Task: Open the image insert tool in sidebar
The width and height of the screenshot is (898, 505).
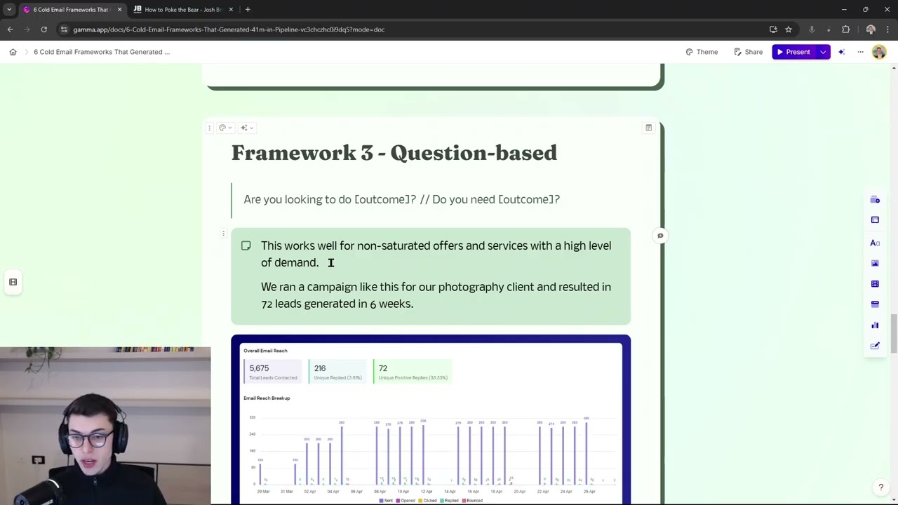Action: coord(875,263)
